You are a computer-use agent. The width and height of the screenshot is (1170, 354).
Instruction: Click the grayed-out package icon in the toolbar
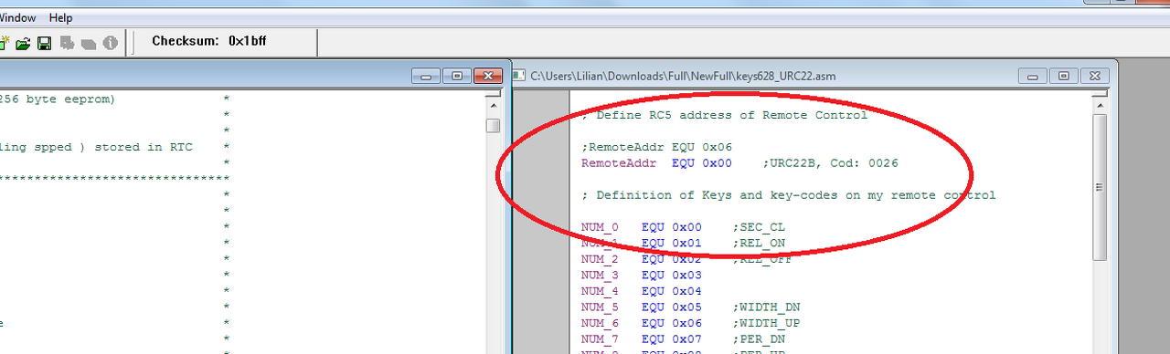click(89, 43)
